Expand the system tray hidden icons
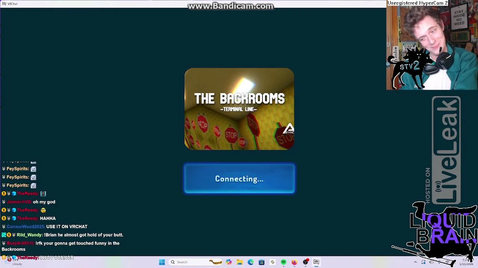 [415, 262]
